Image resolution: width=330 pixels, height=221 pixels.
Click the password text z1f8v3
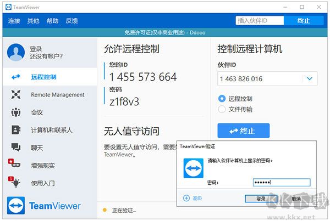[124, 101]
